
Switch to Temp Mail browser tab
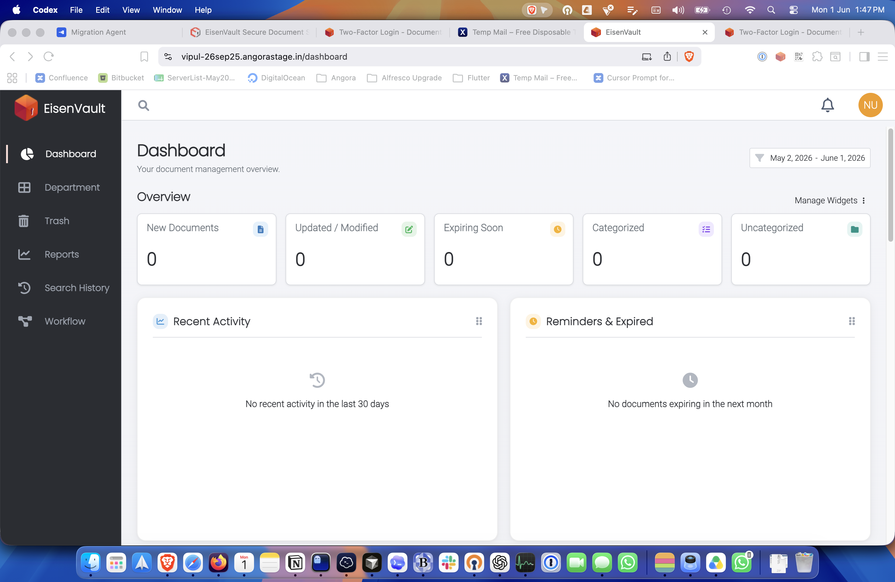click(x=517, y=32)
